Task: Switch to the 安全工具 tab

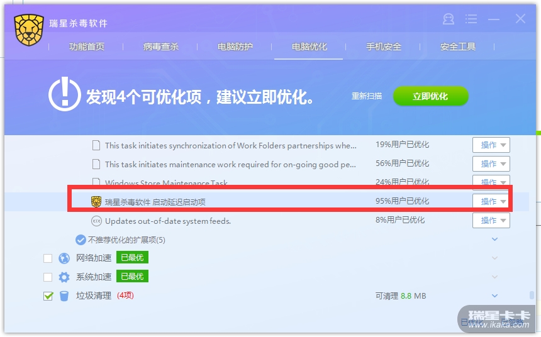Action: pyautogui.click(x=457, y=47)
